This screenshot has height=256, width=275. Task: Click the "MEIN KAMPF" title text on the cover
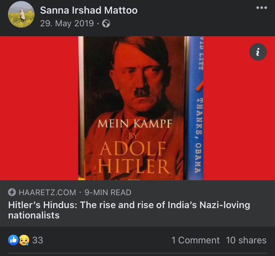tap(135, 124)
